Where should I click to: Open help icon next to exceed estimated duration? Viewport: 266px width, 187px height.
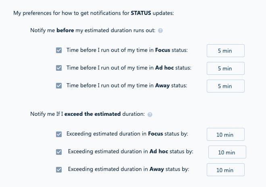pyautogui.click(x=150, y=115)
